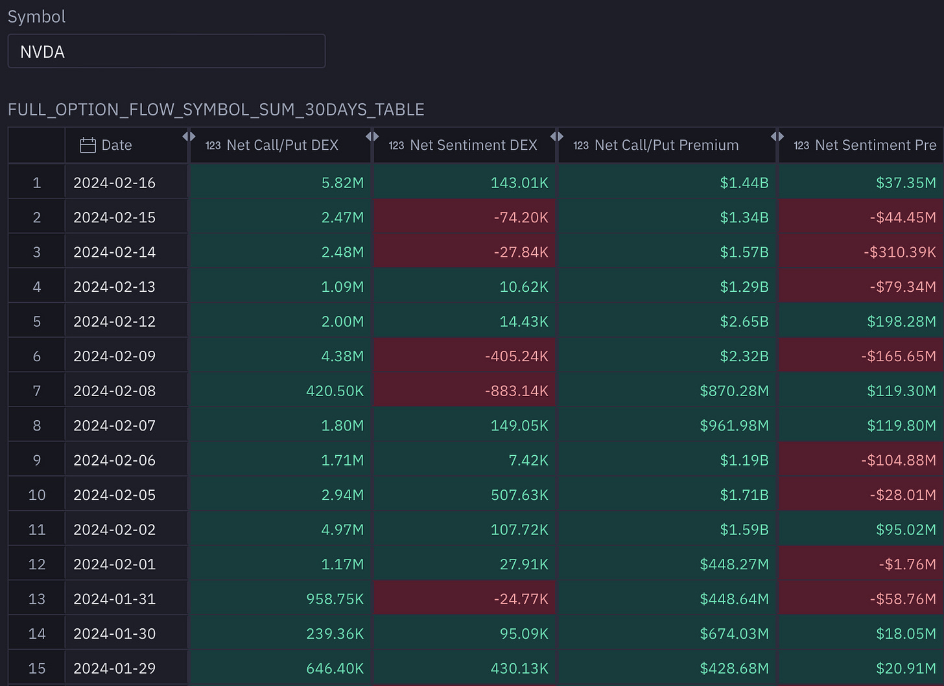The image size is (944, 686).
Task: Click the -$1.76M sentiment premium cell
Action: tap(861, 564)
